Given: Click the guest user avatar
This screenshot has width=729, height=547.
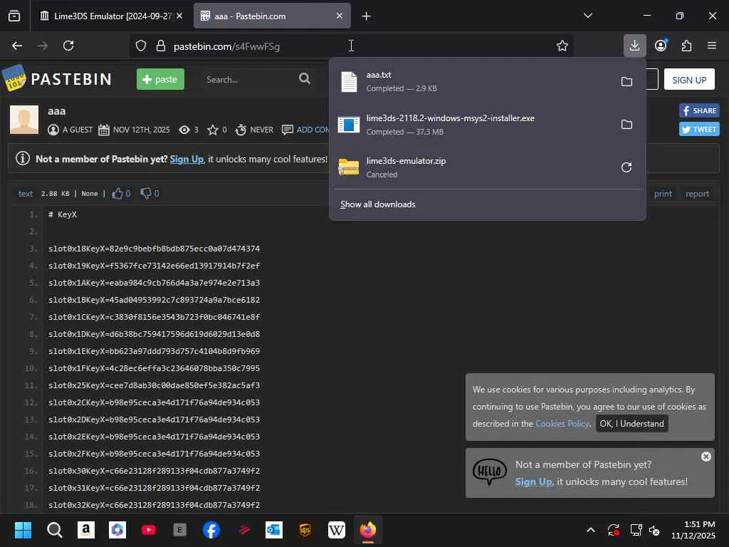Looking at the screenshot, I should click(x=24, y=120).
